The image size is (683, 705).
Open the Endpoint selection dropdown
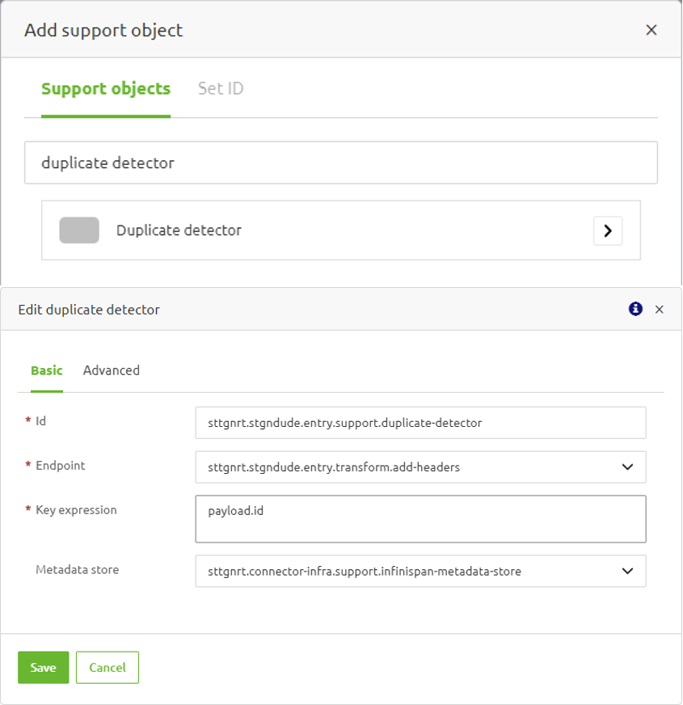(x=420, y=466)
